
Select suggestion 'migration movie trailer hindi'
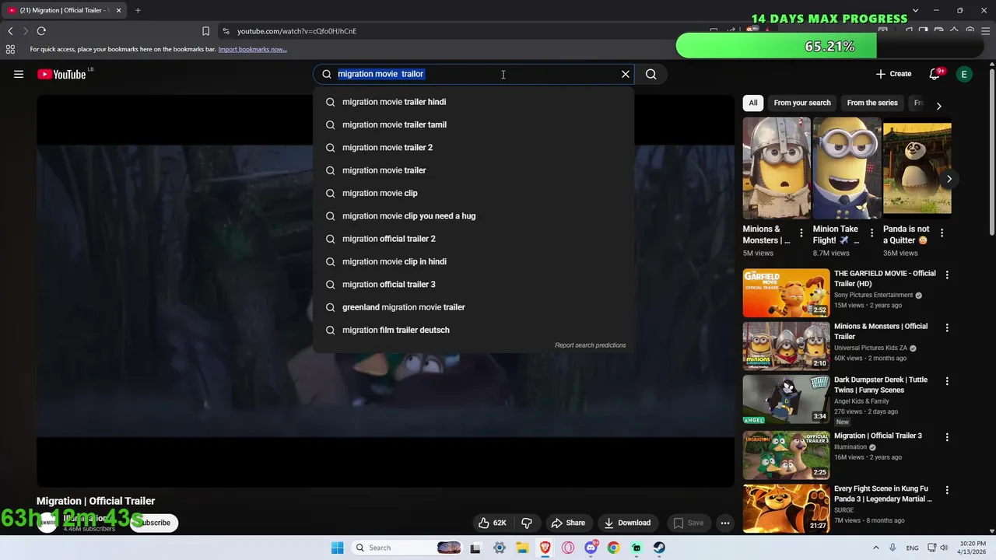[473, 102]
